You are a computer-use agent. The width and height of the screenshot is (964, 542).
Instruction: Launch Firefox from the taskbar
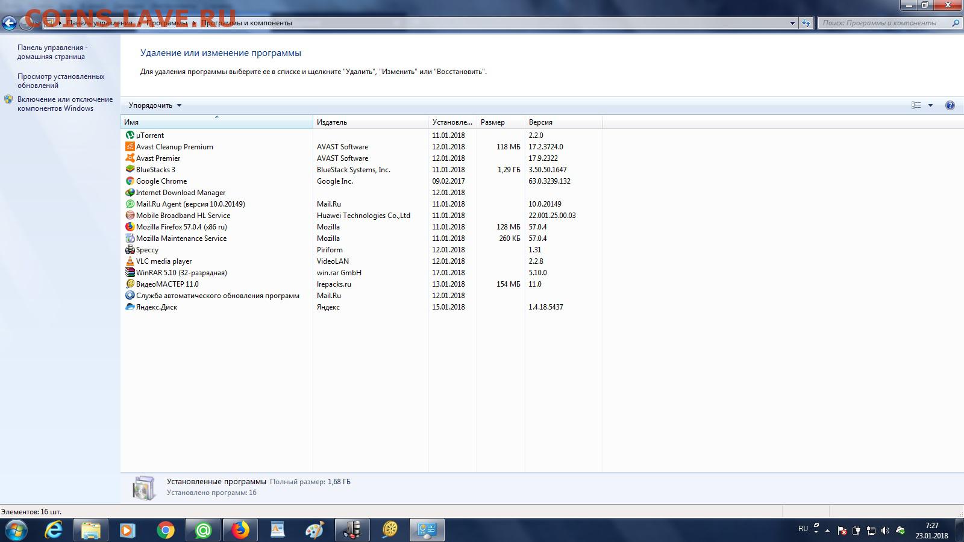point(240,530)
